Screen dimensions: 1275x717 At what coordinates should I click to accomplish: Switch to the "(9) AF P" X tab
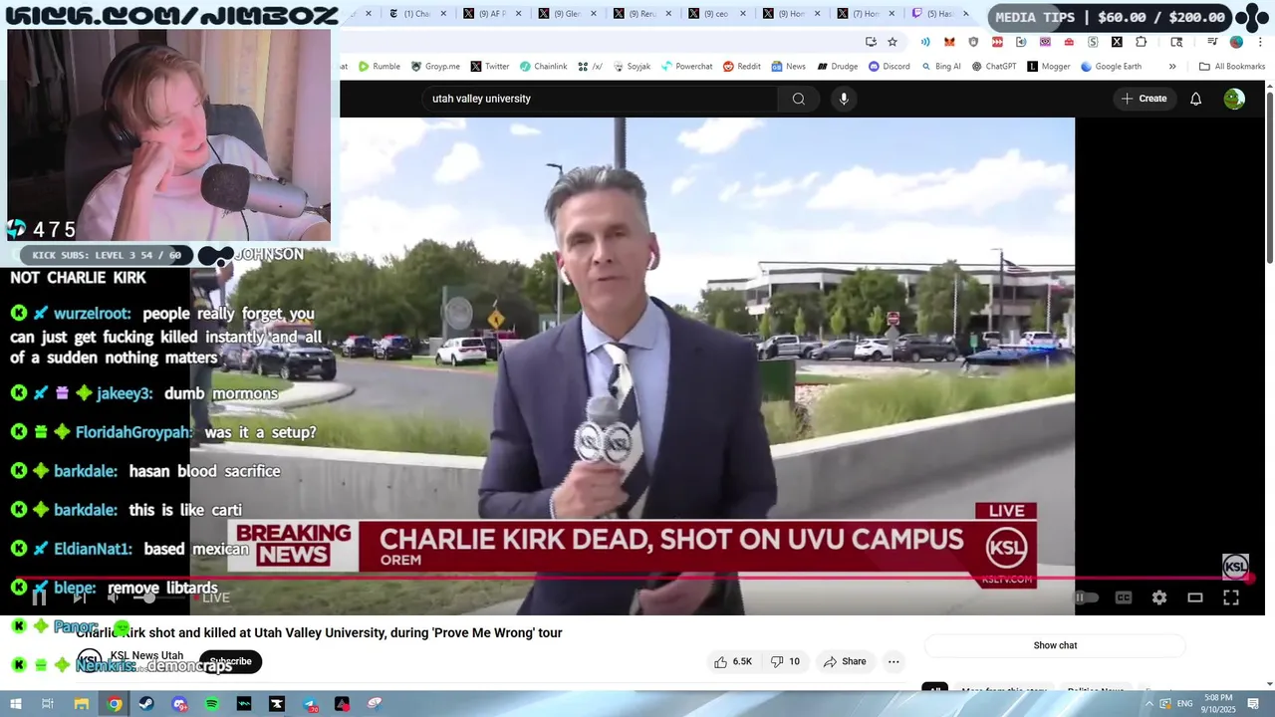click(x=492, y=14)
